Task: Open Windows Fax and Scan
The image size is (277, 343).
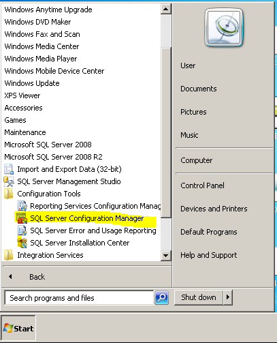Action: point(42,34)
